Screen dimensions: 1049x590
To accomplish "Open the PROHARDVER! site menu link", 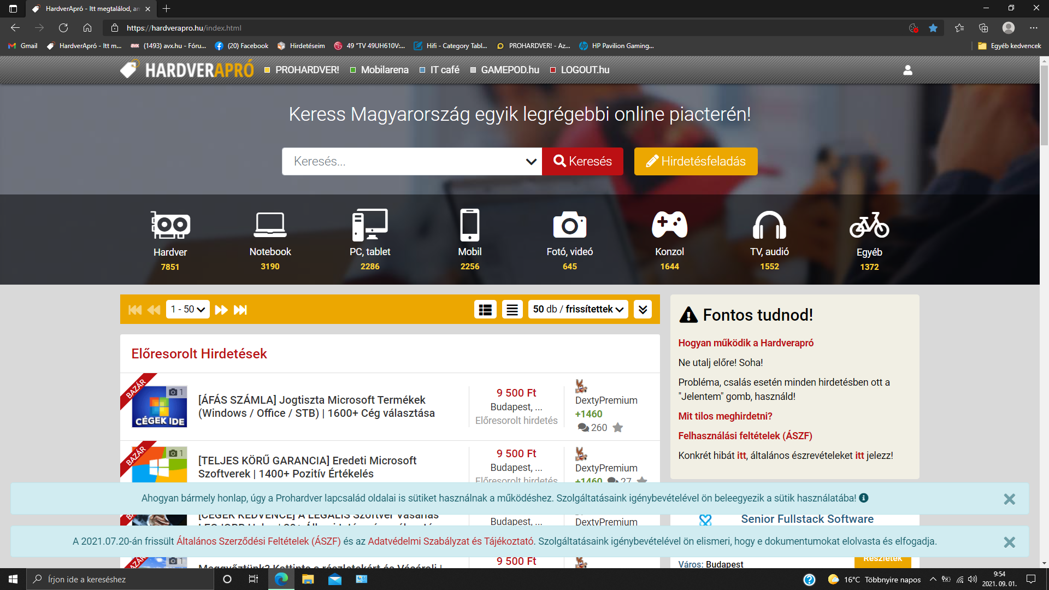I will (x=307, y=70).
